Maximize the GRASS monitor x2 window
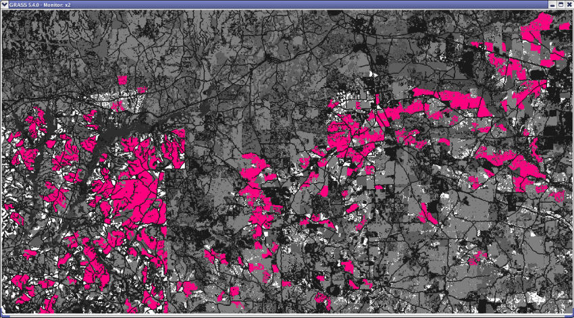This screenshot has width=574, height=318. 560,5
